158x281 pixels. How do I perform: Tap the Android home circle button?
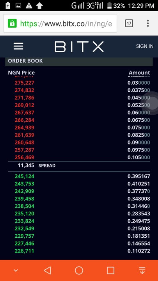click(79, 270)
